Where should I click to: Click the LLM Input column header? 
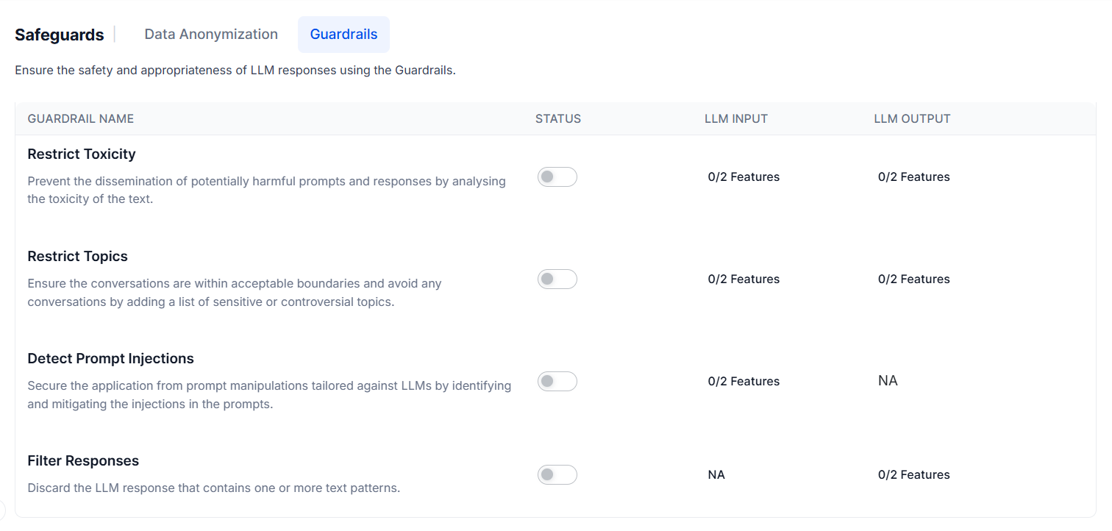[x=736, y=119]
